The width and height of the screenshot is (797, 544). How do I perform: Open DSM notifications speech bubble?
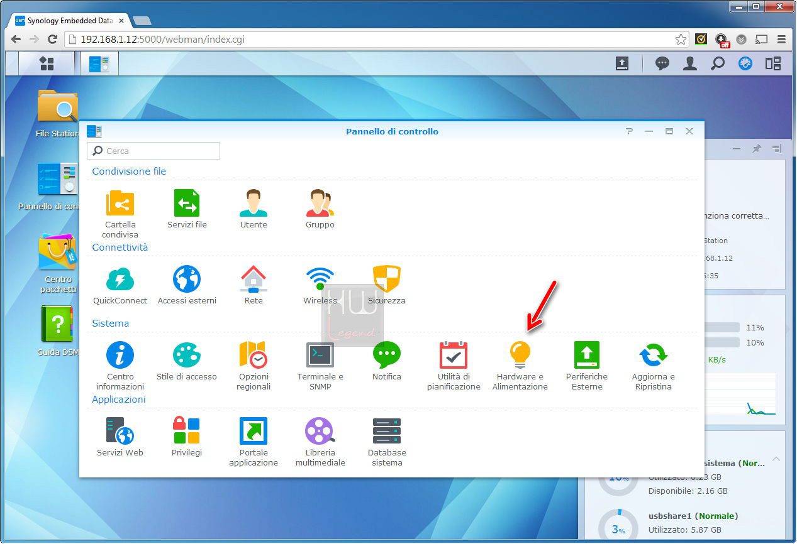(662, 63)
